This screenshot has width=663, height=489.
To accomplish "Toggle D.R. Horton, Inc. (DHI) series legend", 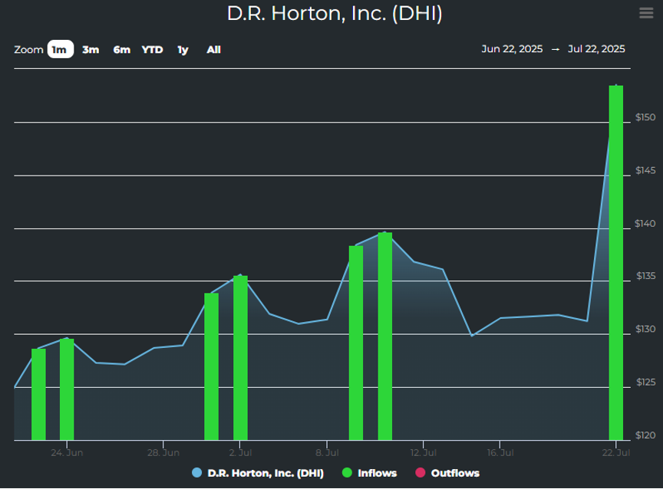I will click(x=258, y=473).
